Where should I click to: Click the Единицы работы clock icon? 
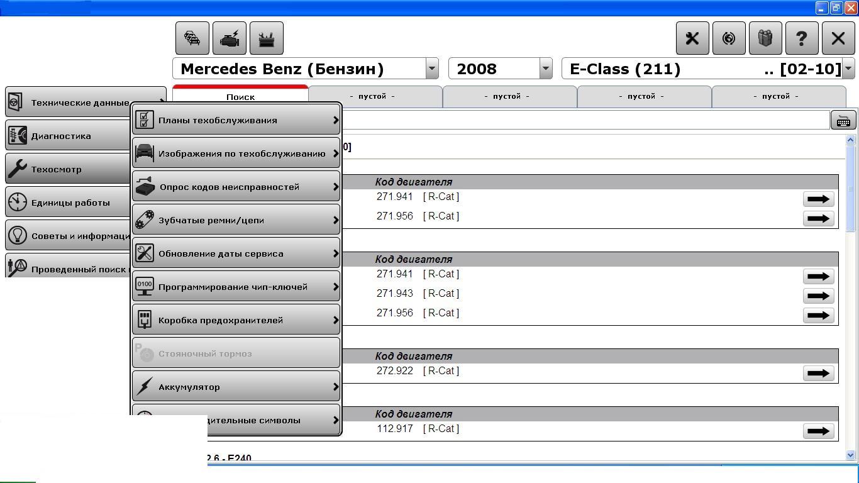point(18,202)
